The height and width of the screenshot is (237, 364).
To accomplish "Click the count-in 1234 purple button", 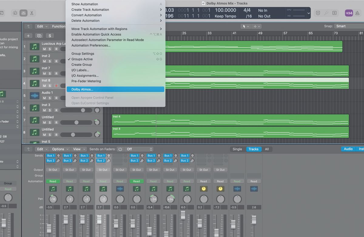I will coord(349,13).
